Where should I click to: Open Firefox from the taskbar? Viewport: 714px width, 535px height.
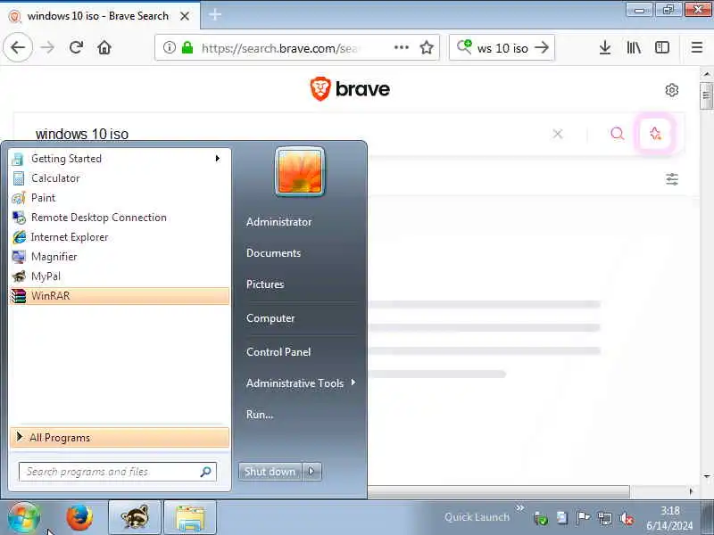pyautogui.click(x=79, y=518)
